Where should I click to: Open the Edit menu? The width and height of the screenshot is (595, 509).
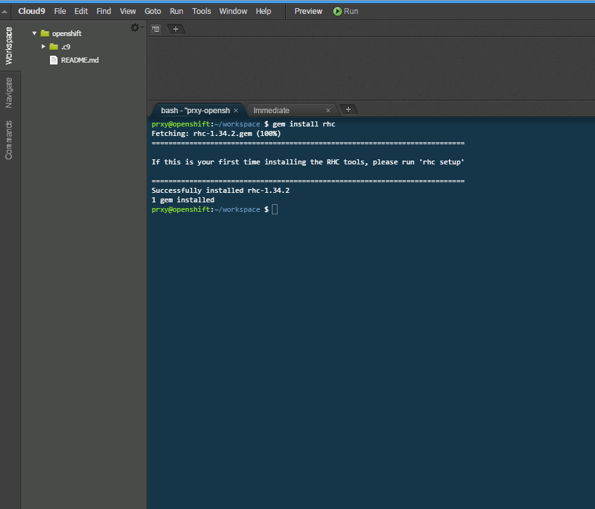click(81, 11)
